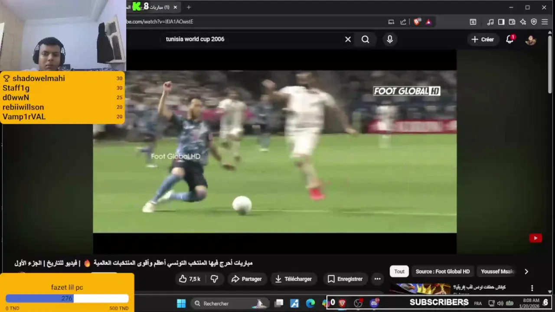Click the Enregistrer save button
This screenshot has height=312, width=555.
(345, 279)
